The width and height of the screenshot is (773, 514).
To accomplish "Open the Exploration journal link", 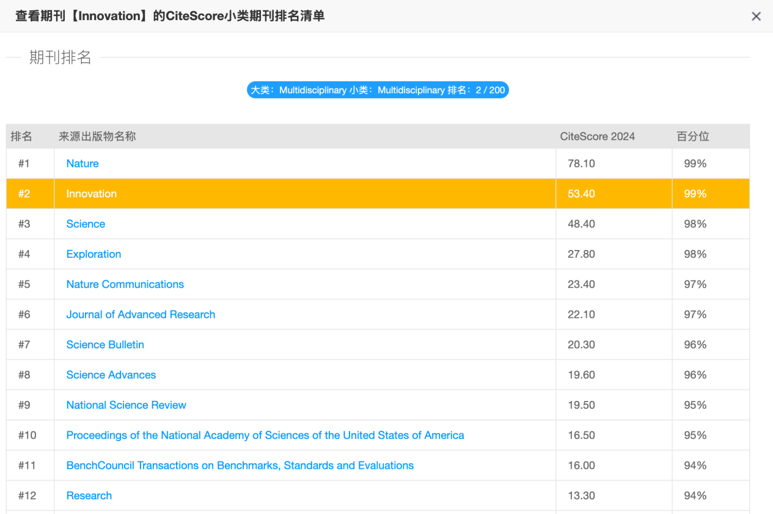I will (x=93, y=254).
